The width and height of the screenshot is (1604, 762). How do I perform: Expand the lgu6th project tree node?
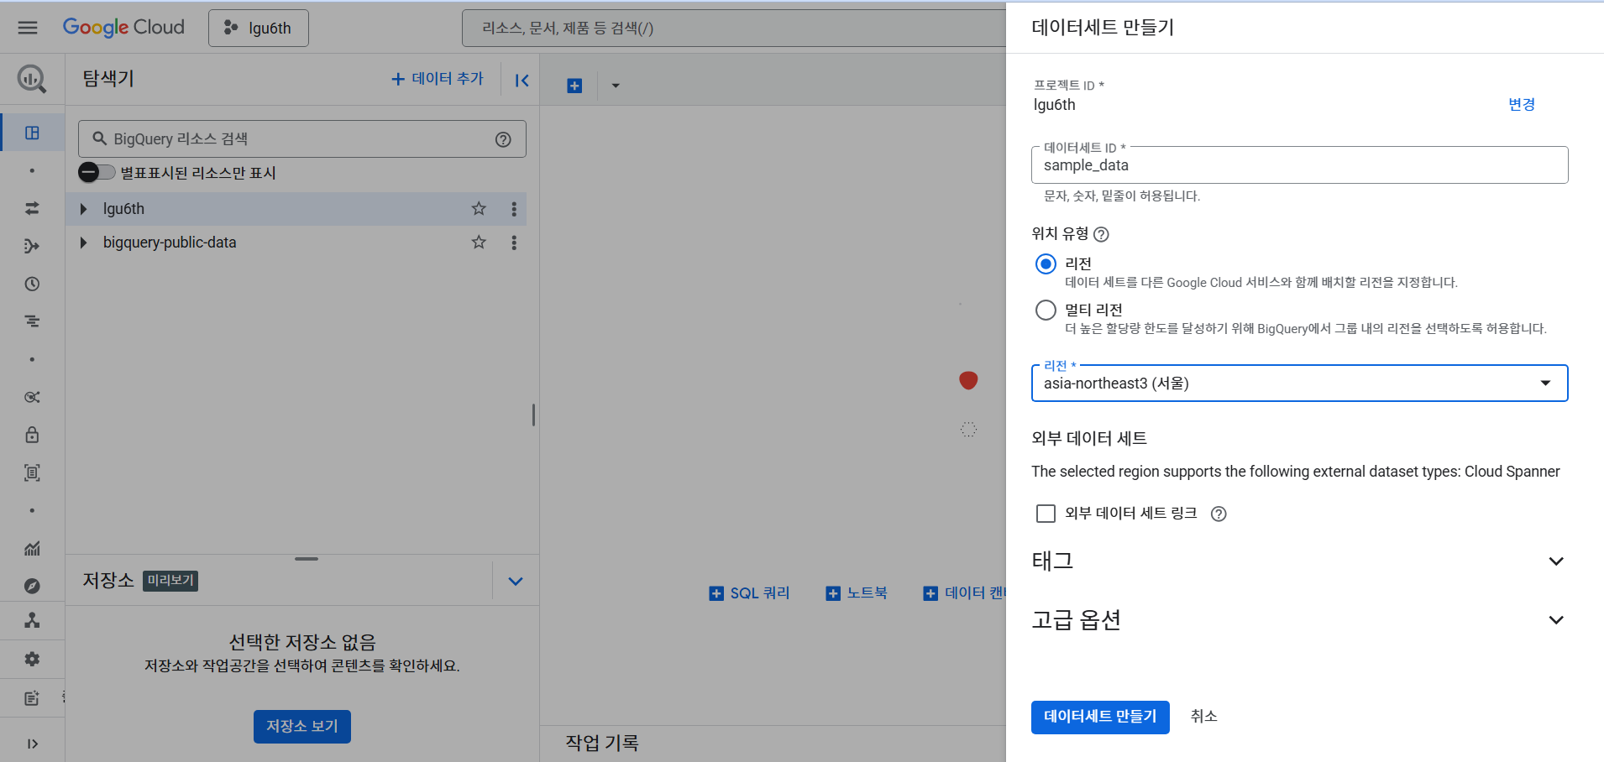(x=83, y=209)
